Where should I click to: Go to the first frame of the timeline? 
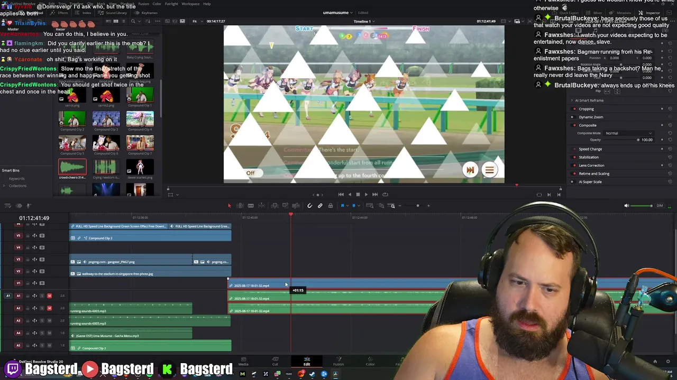[341, 194]
